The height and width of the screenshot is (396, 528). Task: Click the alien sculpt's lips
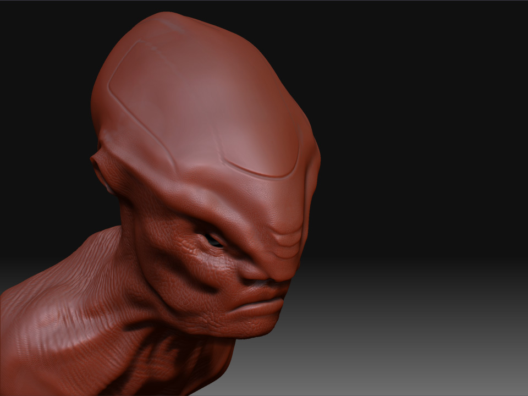[x=257, y=304]
